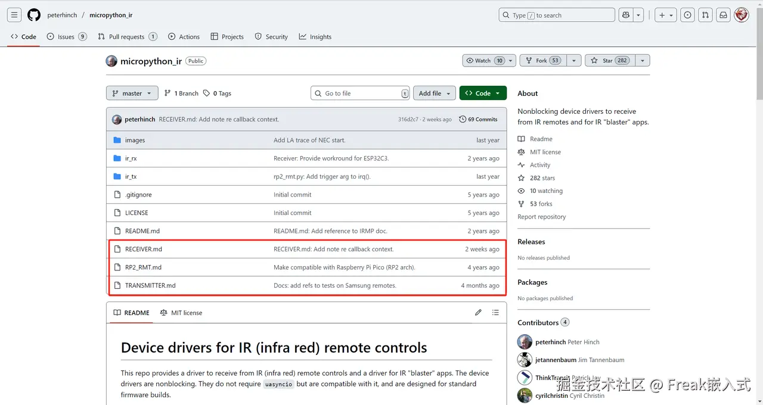The image size is (763, 405).
Task: Click Report repository link
Action: coord(542,217)
